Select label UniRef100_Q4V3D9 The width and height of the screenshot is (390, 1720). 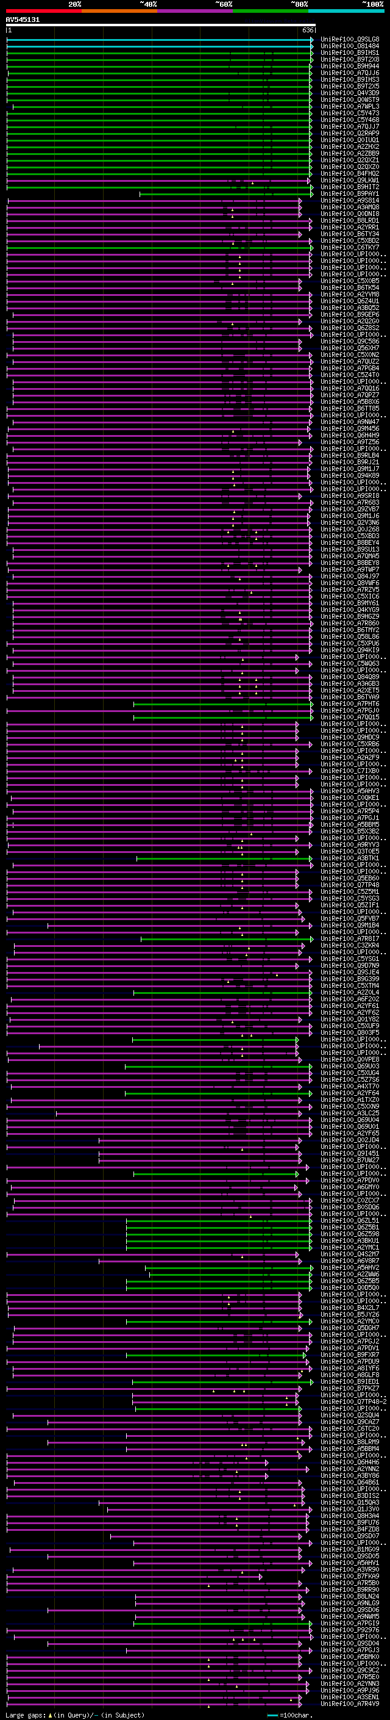click(x=350, y=93)
